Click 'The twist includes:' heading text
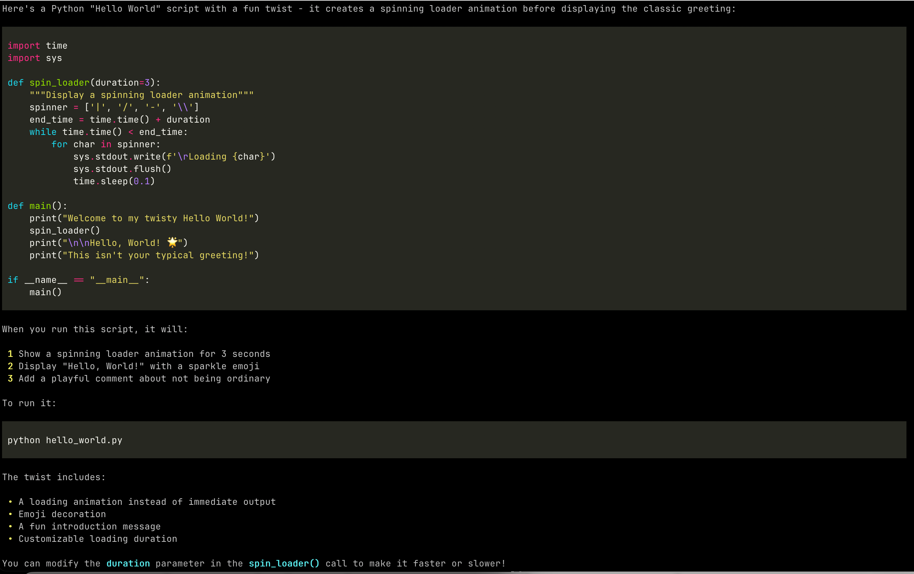914x574 pixels. [54, 477]
